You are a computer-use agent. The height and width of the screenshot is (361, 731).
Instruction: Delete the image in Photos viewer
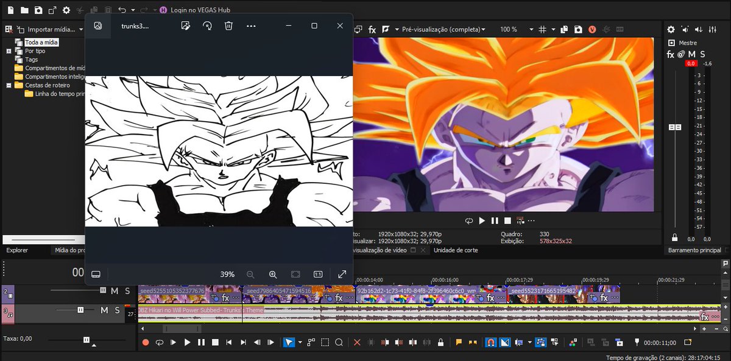(x=228, y=26)
